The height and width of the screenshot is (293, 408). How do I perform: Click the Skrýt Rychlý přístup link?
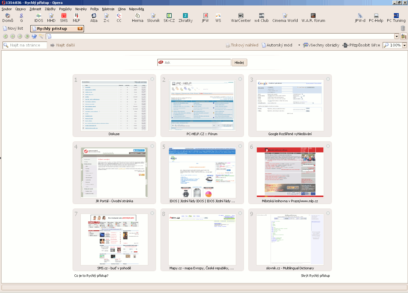[x=315, y=276]
